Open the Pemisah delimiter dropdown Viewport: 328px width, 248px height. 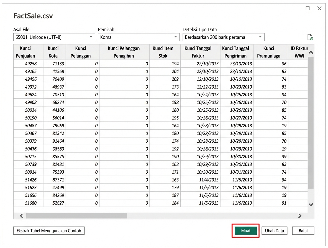click(x=175, y=37)
